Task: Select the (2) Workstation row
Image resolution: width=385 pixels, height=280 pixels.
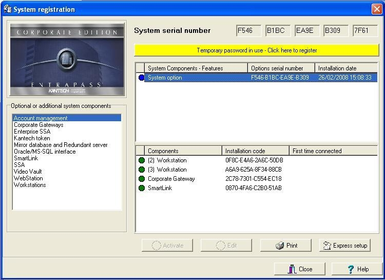Action: (257, 160)
